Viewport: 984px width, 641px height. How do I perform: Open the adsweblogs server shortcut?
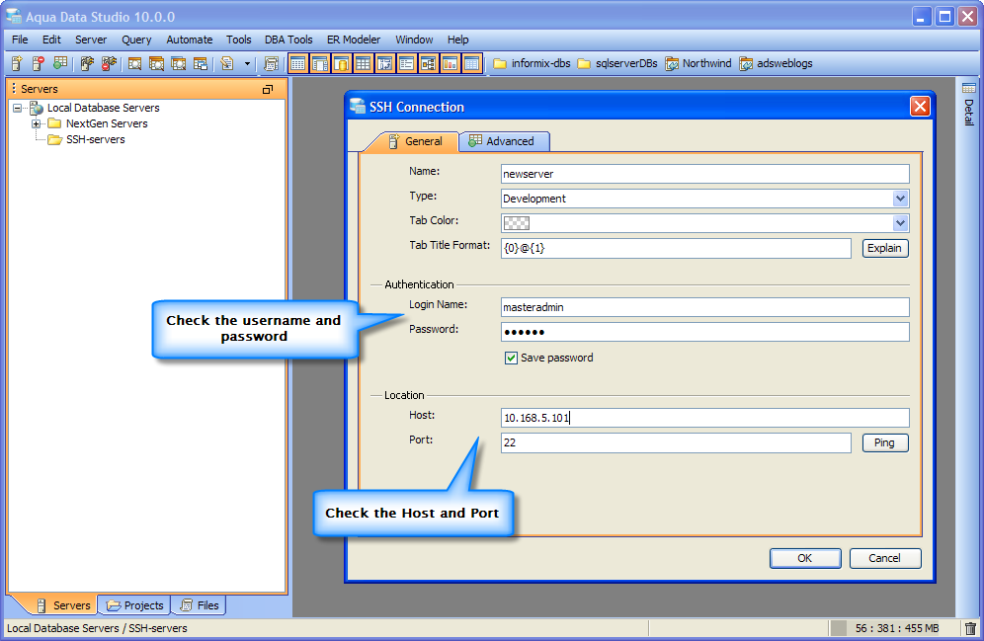click(776, 63)
